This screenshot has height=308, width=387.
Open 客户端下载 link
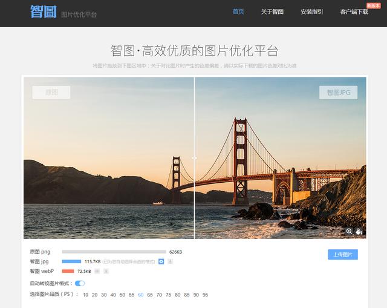[354, 11]
